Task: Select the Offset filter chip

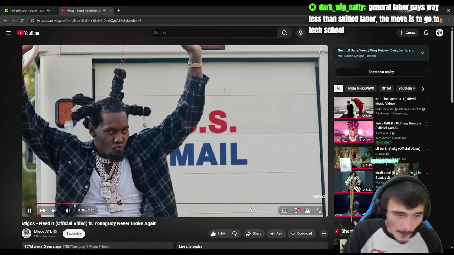Action: (386, 89)
